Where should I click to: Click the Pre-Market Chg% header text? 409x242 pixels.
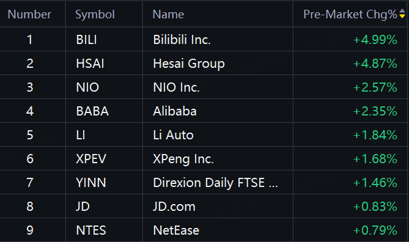pyautogui.click(x=350, y=14)
